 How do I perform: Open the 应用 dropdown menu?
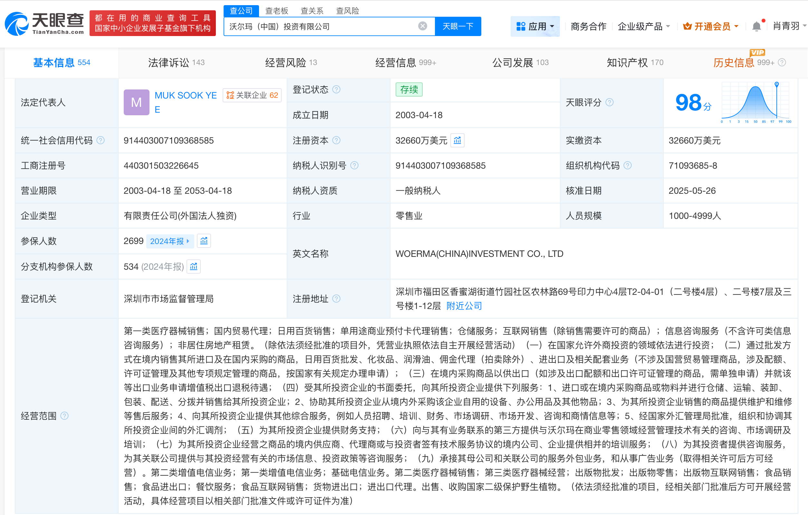click(535, 26)
